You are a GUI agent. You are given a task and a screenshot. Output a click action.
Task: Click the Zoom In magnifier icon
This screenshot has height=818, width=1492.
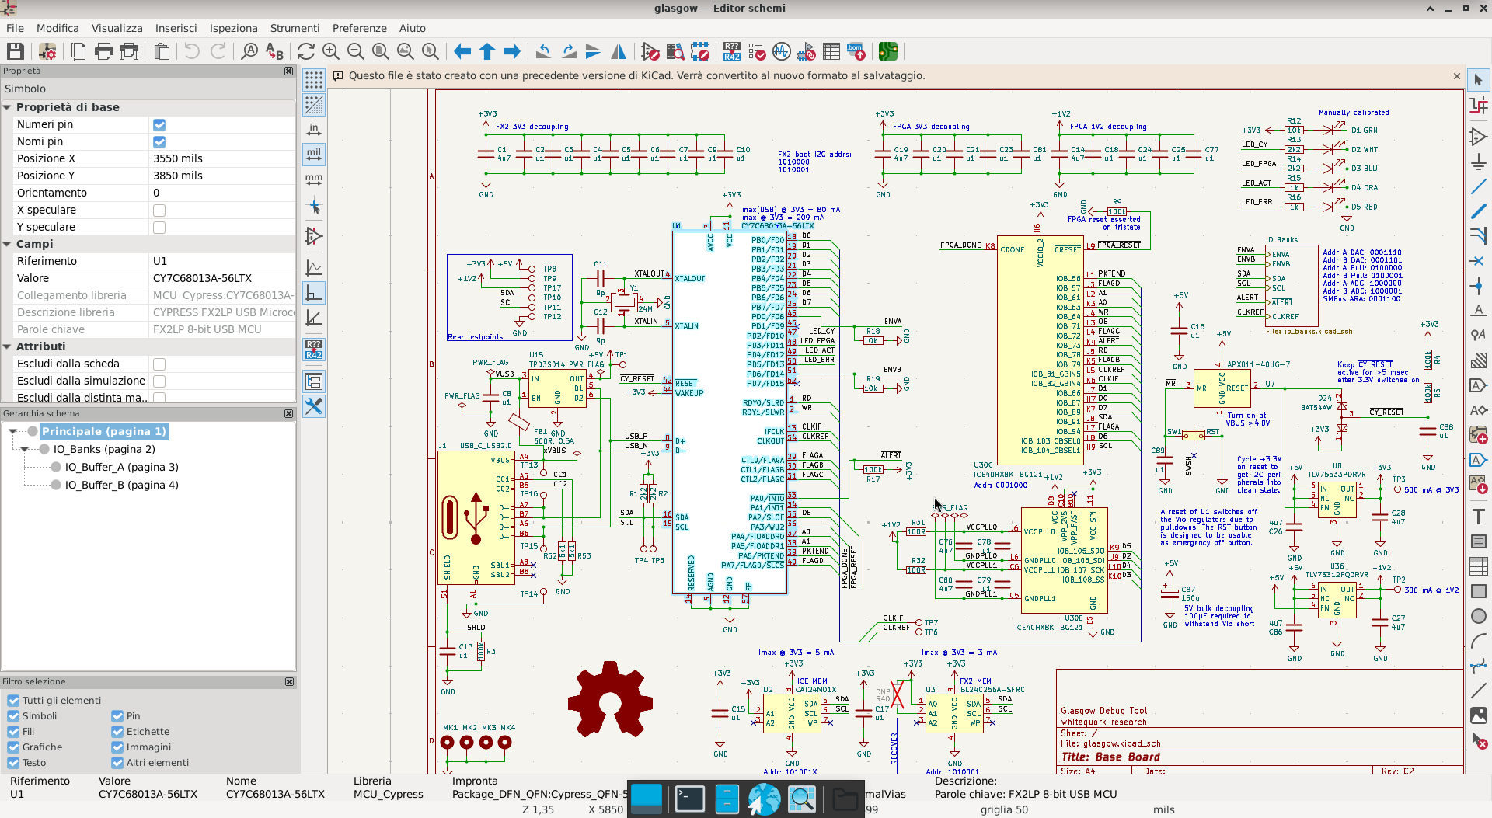pyautogui.click(x=331, y=52)
